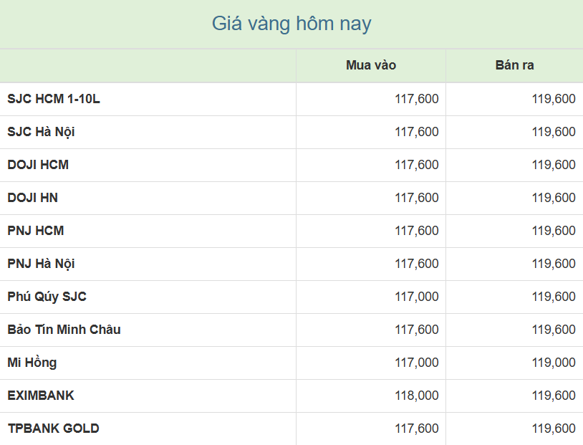Click the SJC HCM 1-10L row label
This screenshot has width=583, height=445.
click(54, 99)
